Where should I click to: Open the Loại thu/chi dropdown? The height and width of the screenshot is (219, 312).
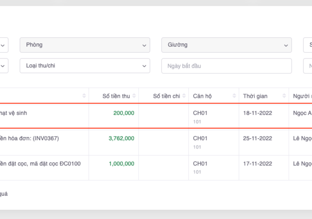click(84, 66)
